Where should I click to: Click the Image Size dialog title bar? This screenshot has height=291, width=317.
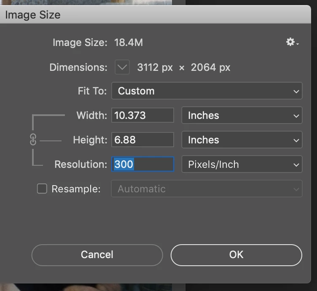[155, 15]
